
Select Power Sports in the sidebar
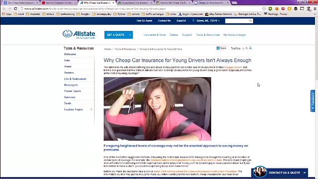[73, 91]
